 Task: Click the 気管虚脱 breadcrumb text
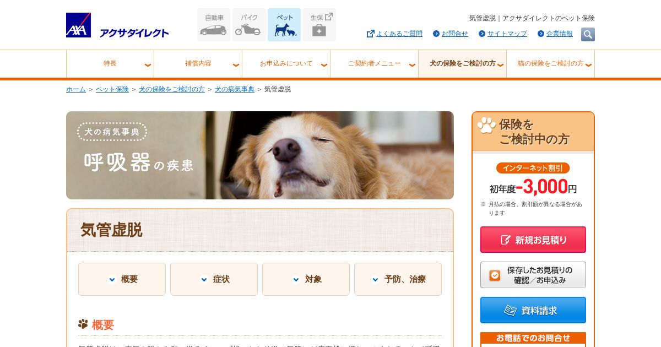click(x=278, y=89)
